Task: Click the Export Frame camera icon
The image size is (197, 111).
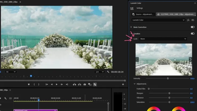Action: click(85, 84)
